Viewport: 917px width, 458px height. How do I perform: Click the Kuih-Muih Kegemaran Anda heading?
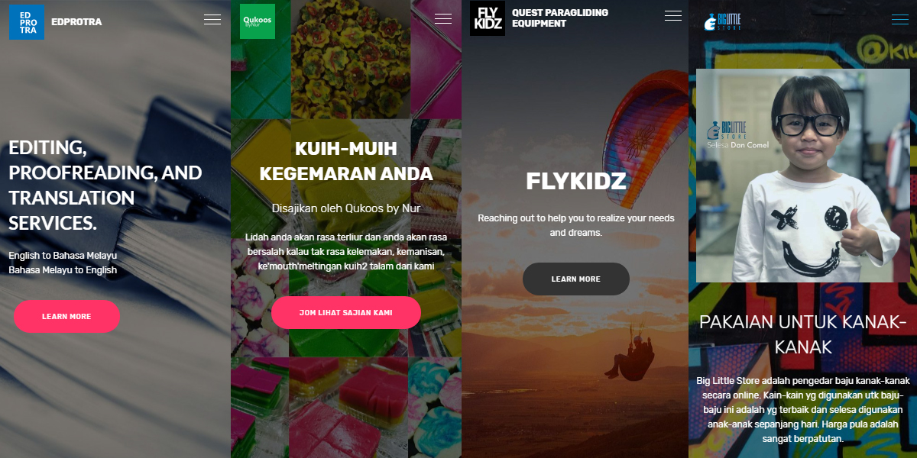click(346, 161)
